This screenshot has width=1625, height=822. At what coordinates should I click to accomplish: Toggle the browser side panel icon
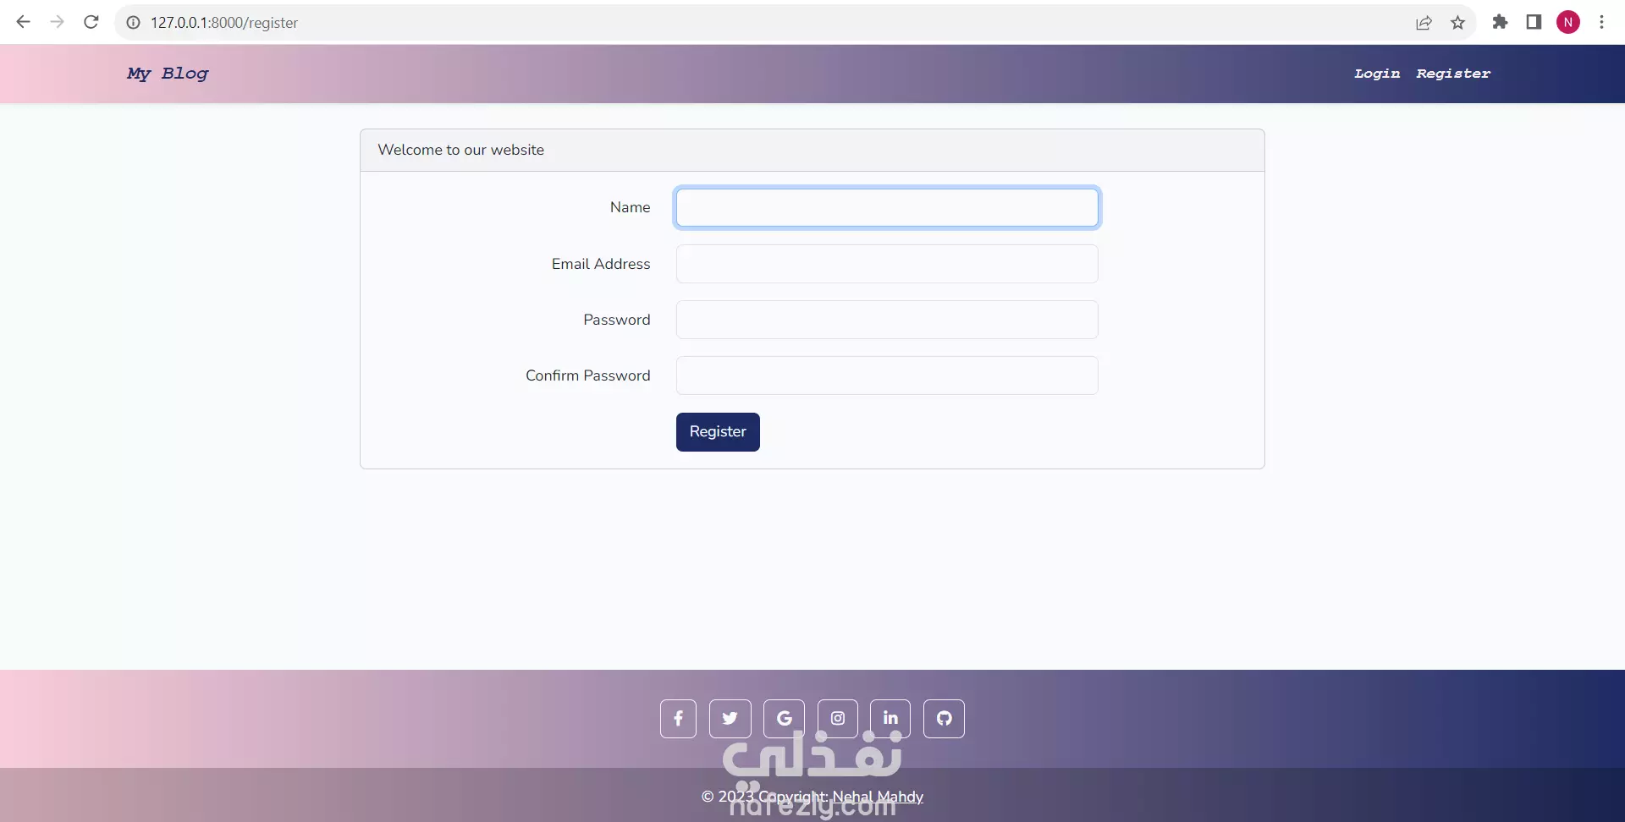tap(1534, 22)
